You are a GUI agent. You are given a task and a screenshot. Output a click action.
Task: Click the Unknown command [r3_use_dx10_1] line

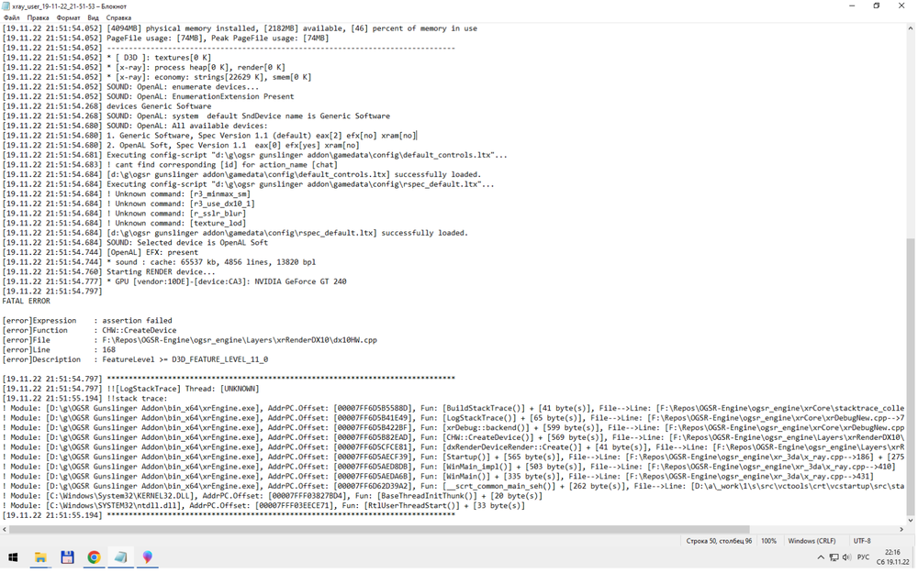129,204
